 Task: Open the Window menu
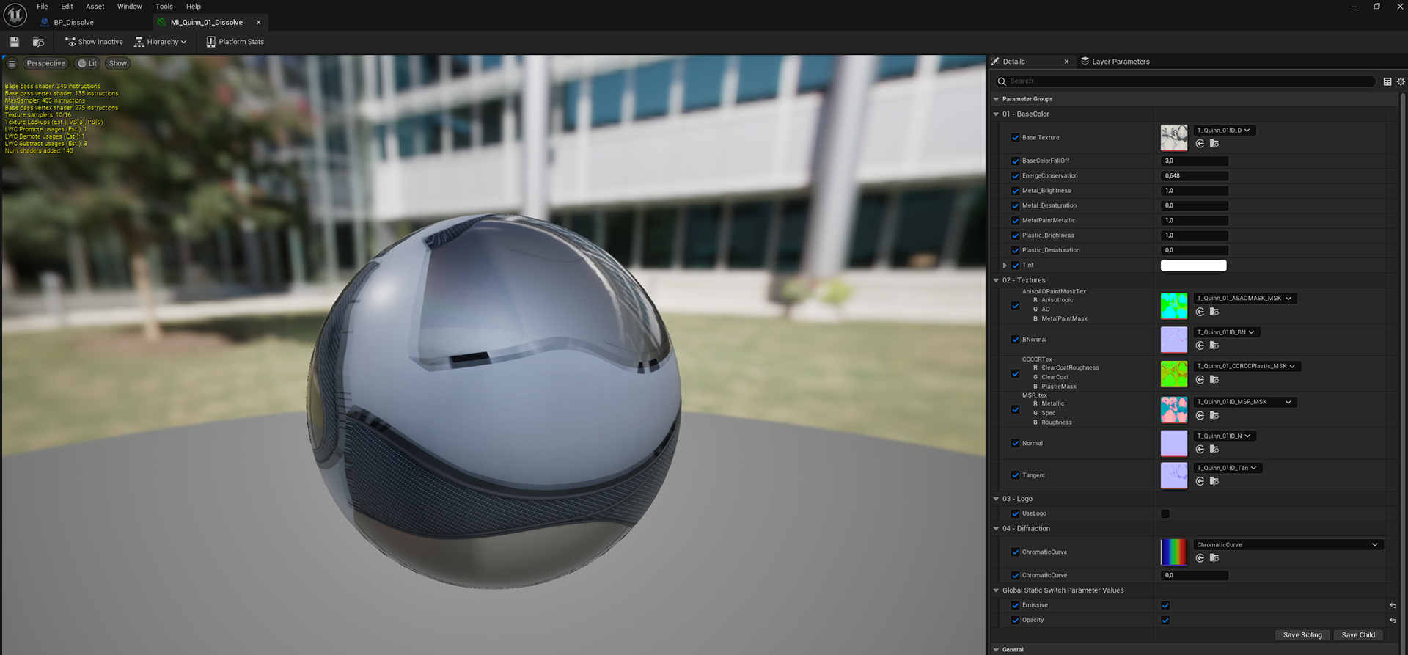click(130, 7)
